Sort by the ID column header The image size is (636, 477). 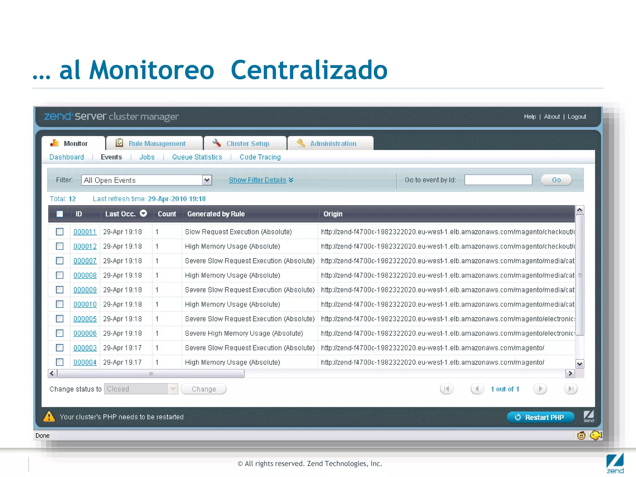(79, 214)
